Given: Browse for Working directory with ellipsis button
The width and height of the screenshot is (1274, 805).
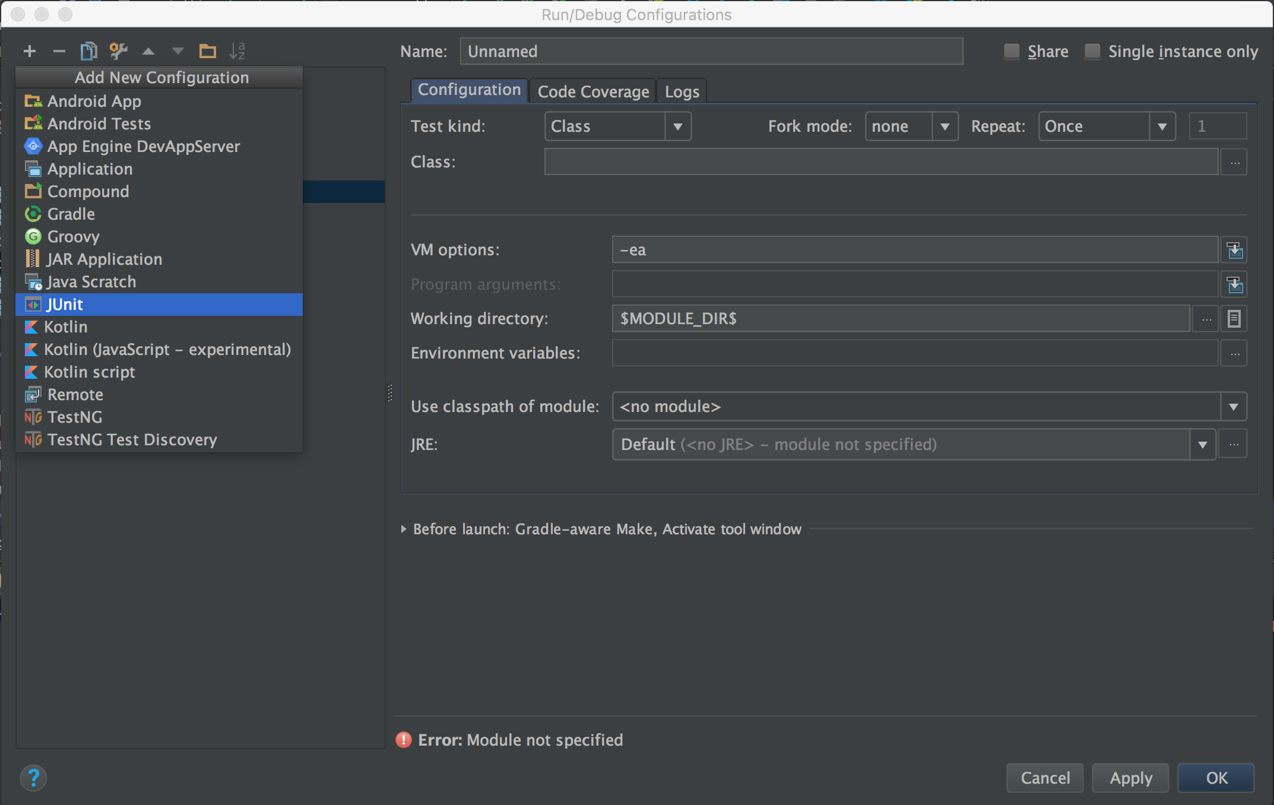Looking at the screenshot, I should (1206, 319).
